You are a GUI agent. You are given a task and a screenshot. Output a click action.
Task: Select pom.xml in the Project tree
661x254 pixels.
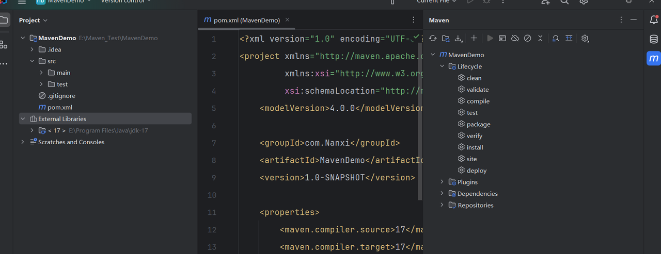tap(59, 107)
